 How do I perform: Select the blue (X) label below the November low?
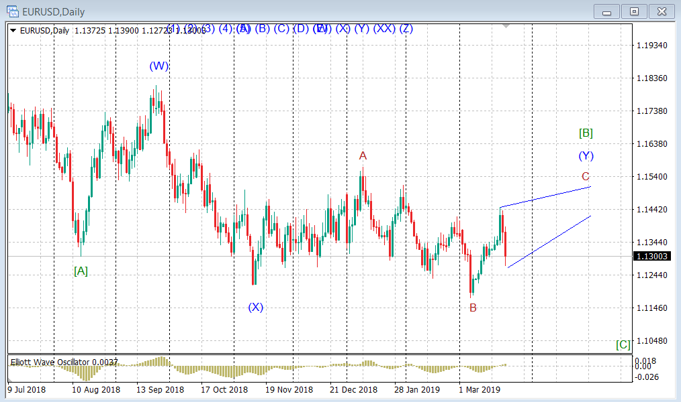click(255, 307)
